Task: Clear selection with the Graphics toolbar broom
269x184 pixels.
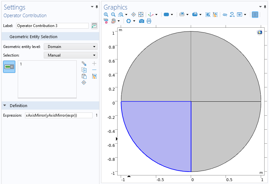Action: 215,15
